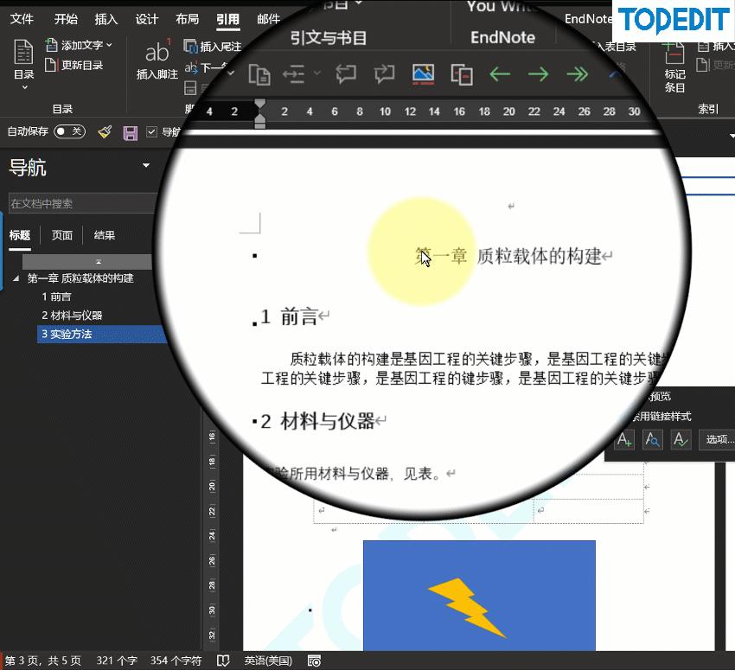Image resolution: width=735 pixels, height=670 pixels.
Task: Click the Save icon on quick access toolbar
Action: tap(130, 132)
